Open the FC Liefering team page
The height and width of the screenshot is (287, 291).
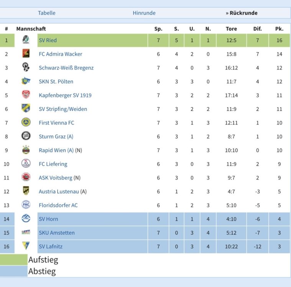[53, 164]
